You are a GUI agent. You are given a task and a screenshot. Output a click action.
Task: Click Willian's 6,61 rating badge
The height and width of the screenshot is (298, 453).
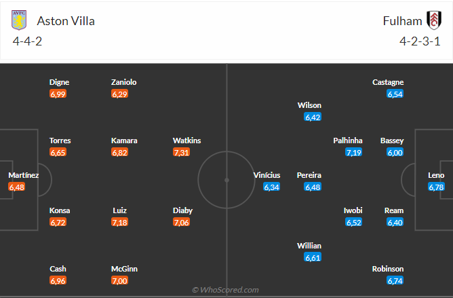[x=313, y=258]
